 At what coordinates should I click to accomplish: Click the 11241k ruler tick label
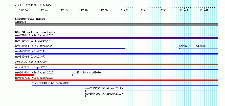tap(144, 10)
